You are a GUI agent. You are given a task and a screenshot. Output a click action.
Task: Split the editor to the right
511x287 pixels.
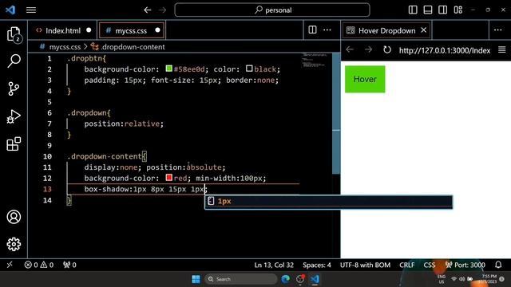[312, 30]
